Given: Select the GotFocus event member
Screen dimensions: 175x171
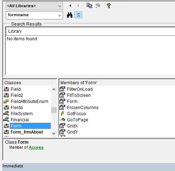Looking at the screenshot, I should tap(76, 114).
